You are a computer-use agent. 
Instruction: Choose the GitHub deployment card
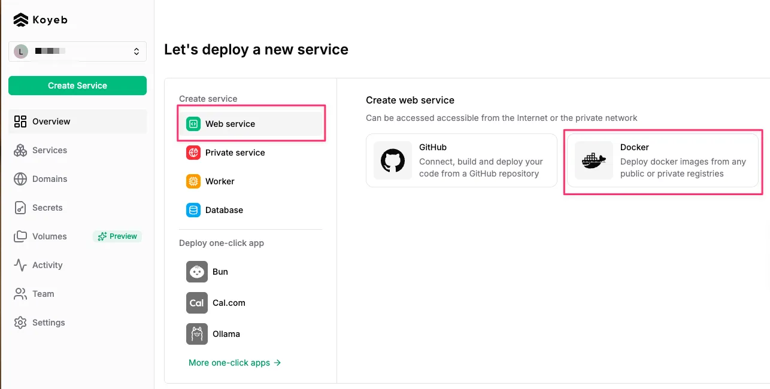pos(462,160)
